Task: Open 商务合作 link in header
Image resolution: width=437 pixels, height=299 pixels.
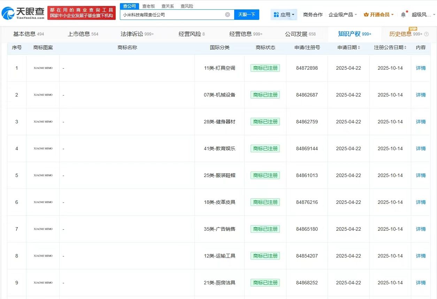Action: [x=313, y=15]
